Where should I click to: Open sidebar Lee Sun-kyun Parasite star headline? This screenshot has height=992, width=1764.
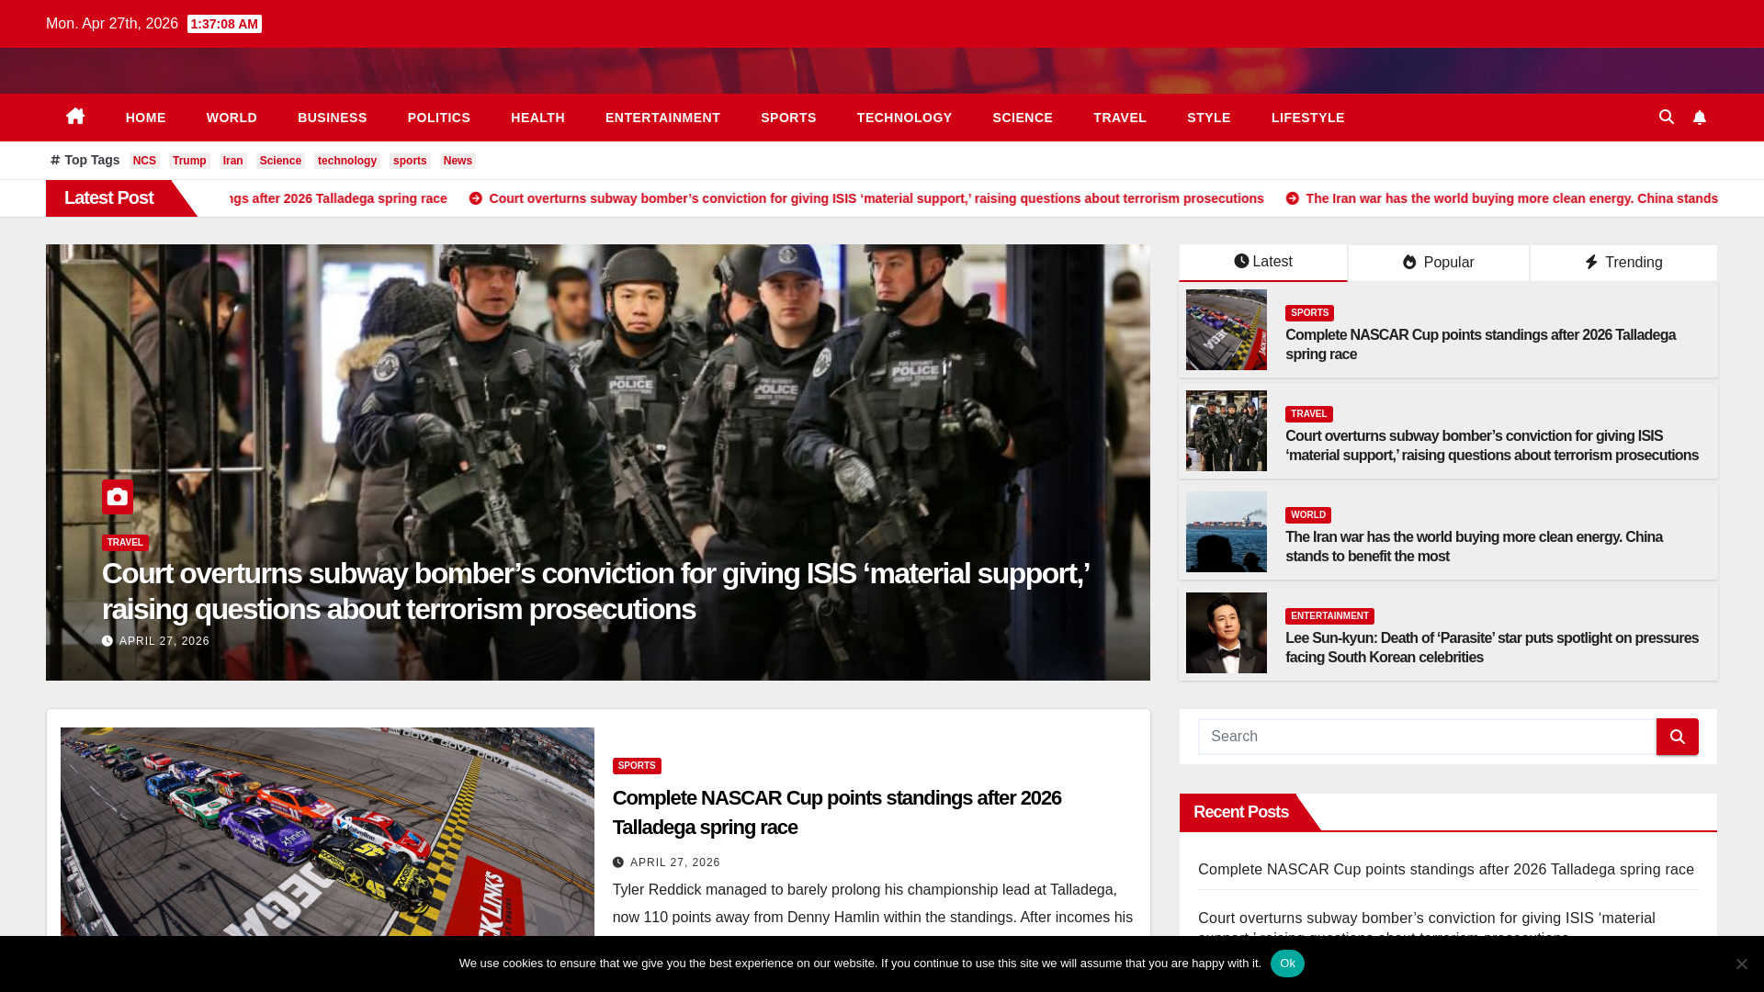pos(1492,648)
